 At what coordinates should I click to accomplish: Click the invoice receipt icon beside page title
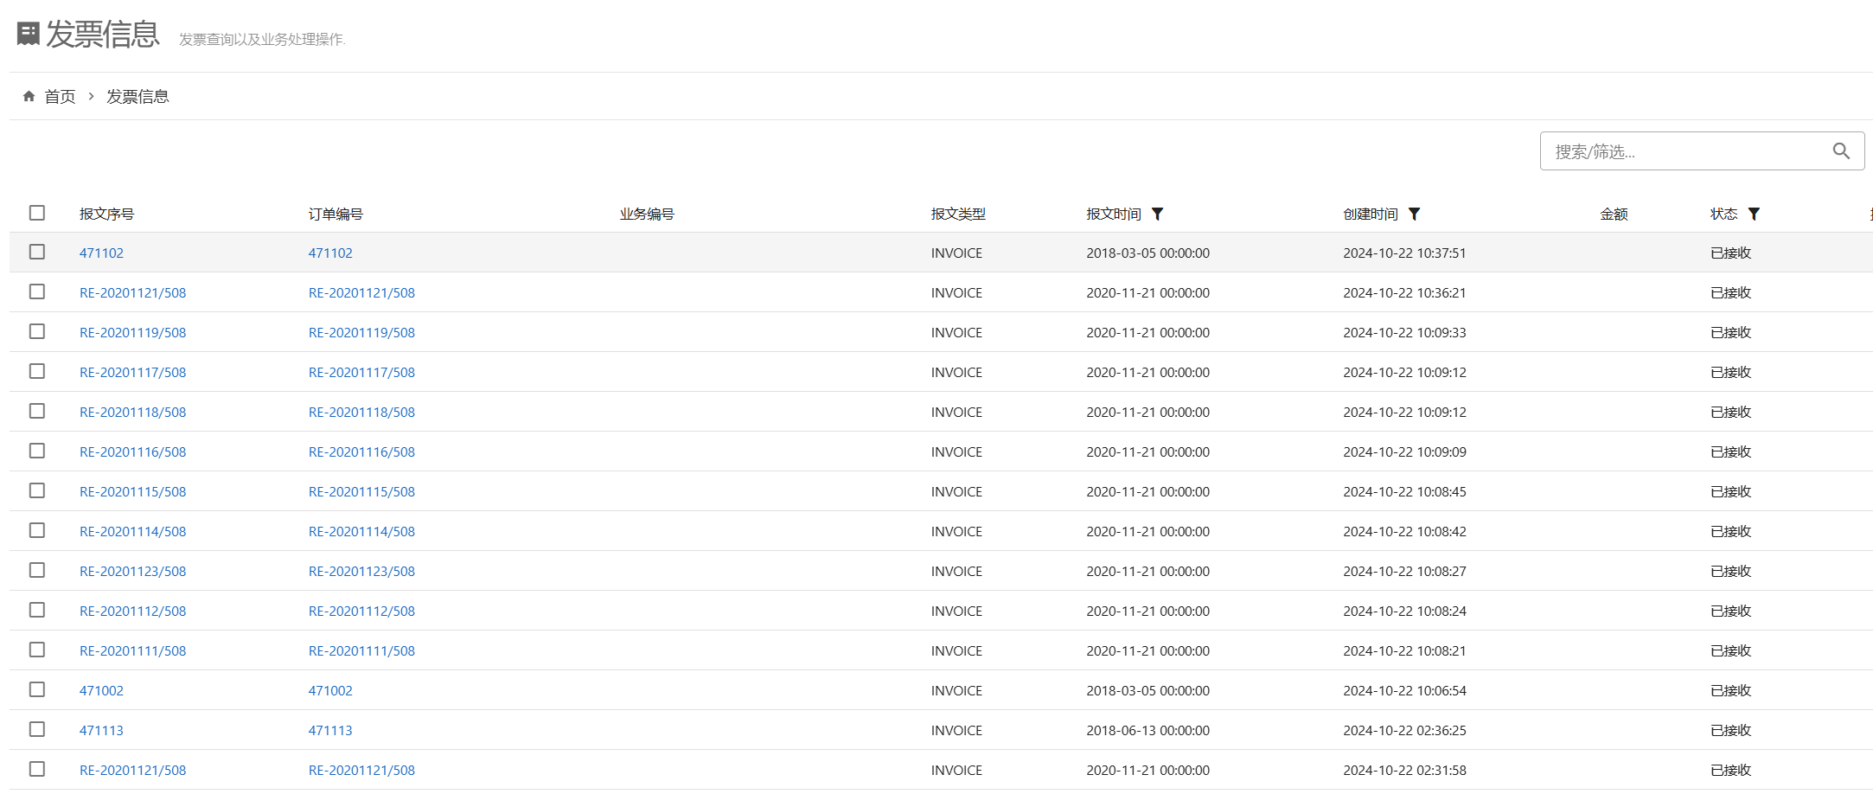[29, 34]
